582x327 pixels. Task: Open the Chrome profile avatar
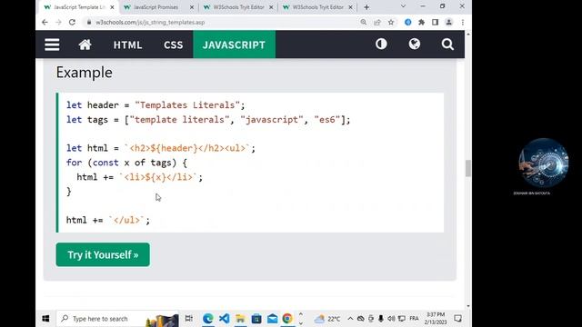click(x=448, y=22)
